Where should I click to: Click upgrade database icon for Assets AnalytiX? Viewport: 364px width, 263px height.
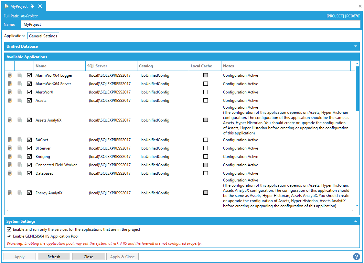tap(20, 120)
